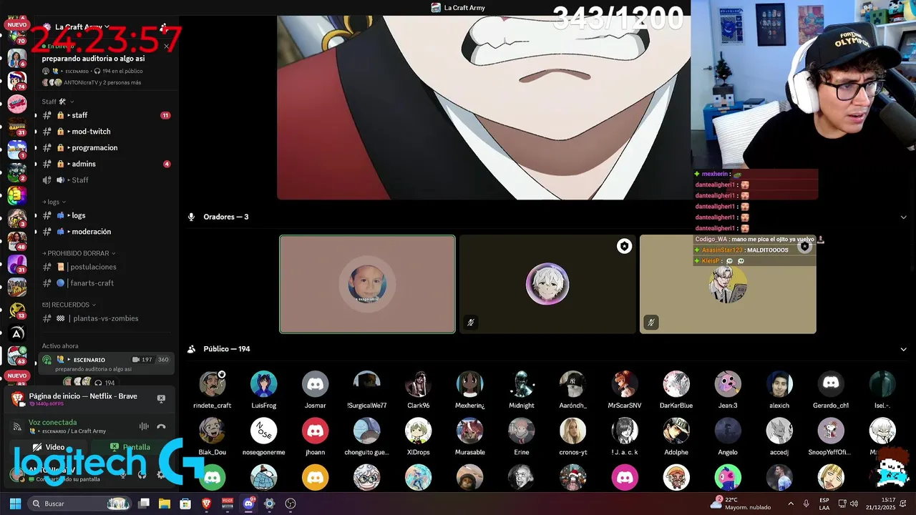Open the postulaciones channel

(x=106, y=267)
